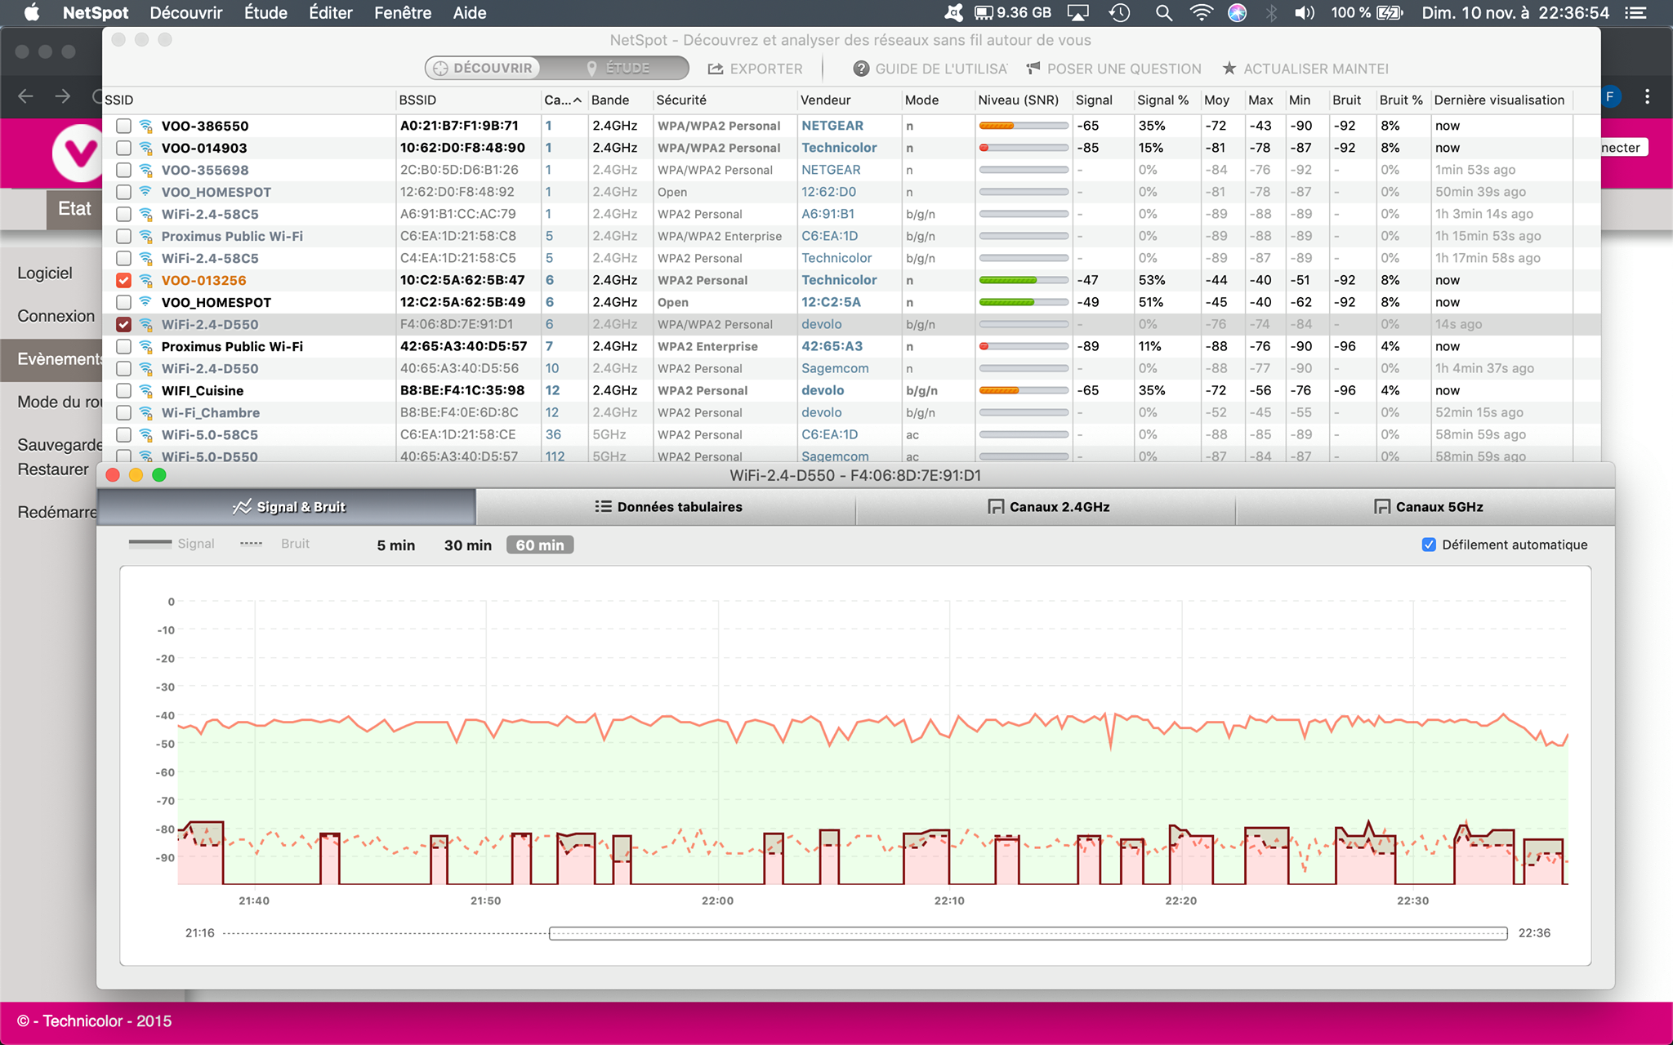Sort table by Bande column header

620,100
